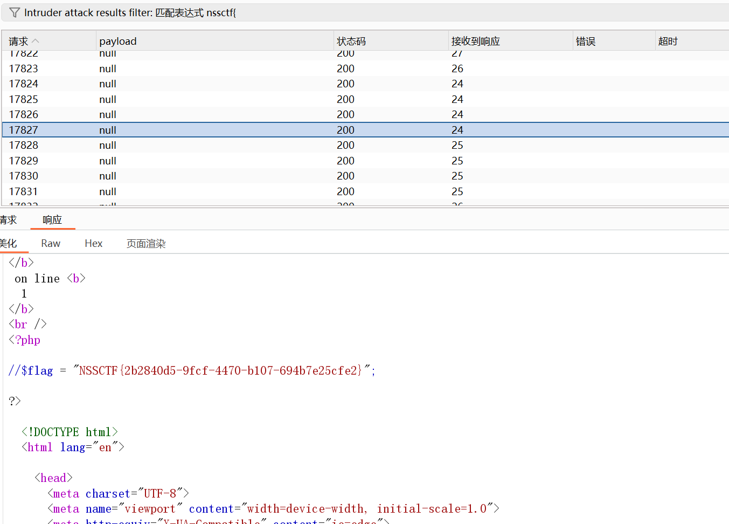Click the status code 200 of row 17825
The height and width of the screenshot is (524, 729).
point(345,99)
